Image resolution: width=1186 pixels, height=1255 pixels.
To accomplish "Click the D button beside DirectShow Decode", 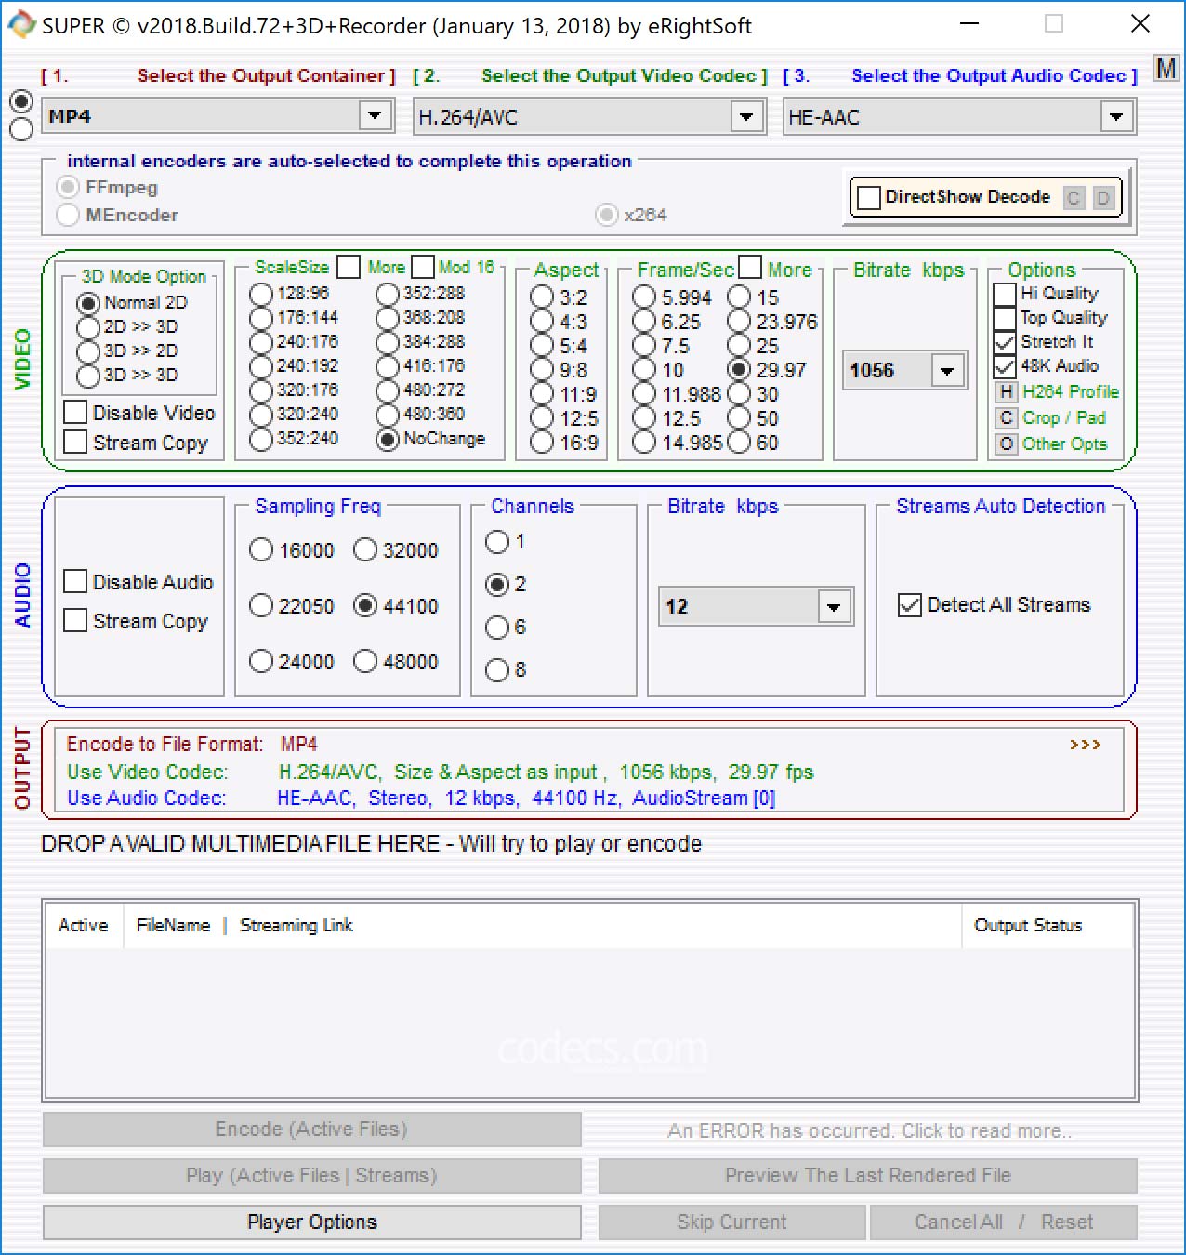I will 1103,197.
